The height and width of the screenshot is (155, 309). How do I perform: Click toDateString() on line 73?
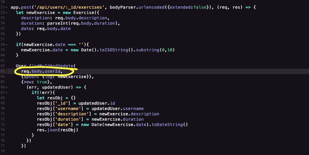(170, 124)
